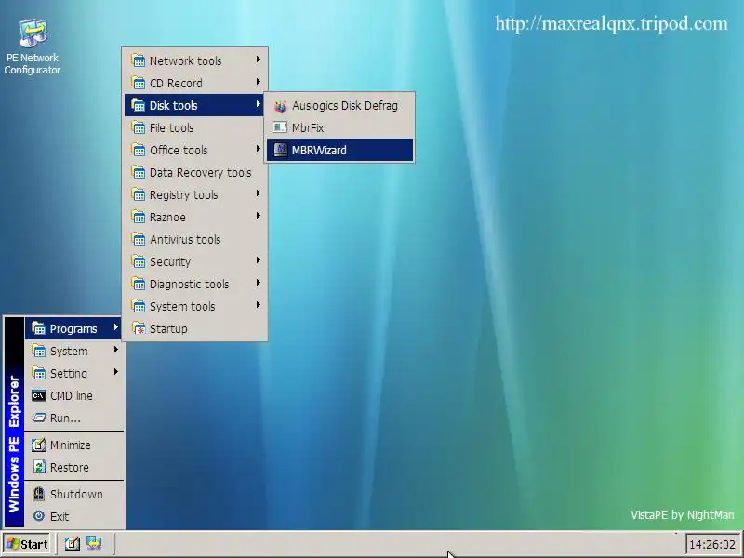Click the Registry tools folder icon
744x558 pixels.
[138, 194]
